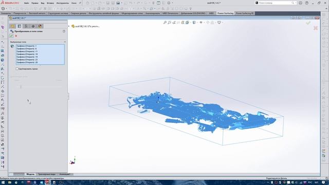Click Options gear in top toolbar
Viewport: 329px width, 185px height.
point(169,3)
